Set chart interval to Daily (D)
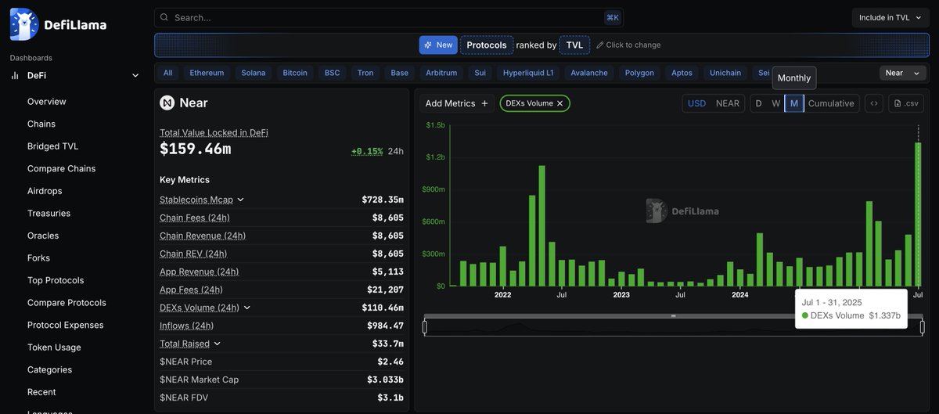 pos(757,103)
